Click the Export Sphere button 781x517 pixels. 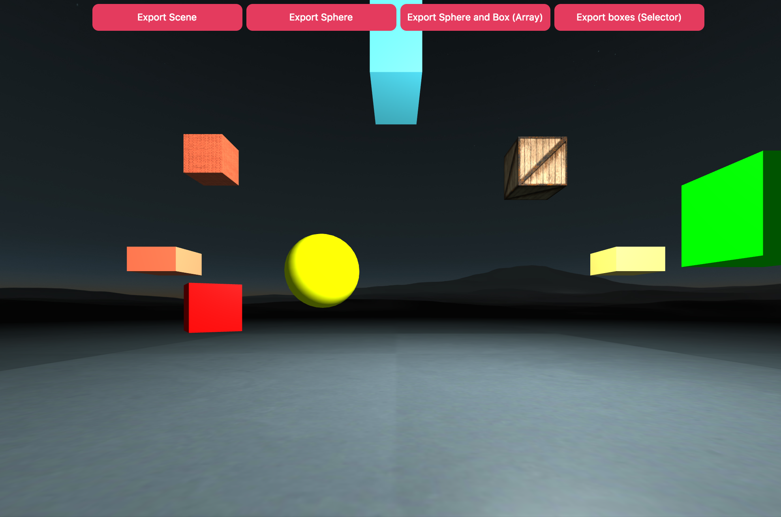point(321,17)
